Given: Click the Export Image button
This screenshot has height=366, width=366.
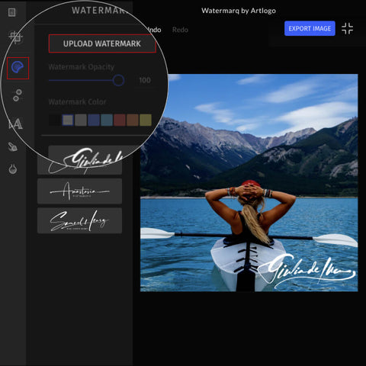Looking at the screenshot, I should coord(310,28).
